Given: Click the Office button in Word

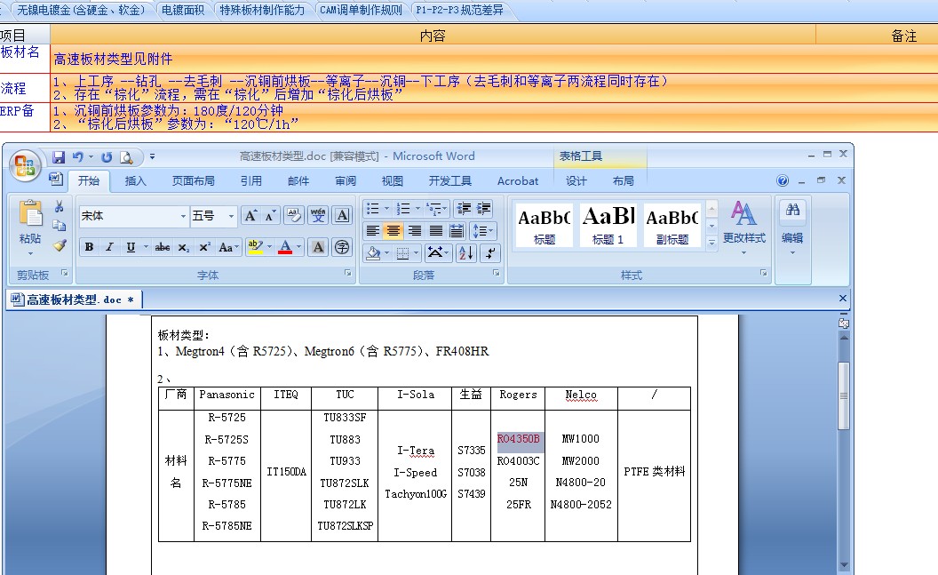Looking at the screenshot, I should (x=25, y=165).
